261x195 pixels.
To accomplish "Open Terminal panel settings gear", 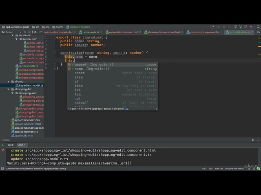I will point(253,140).
